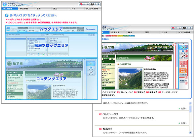This screenshot has height=138, width=195.
Task: Click the question icon beside 調べたいエリアをクリックしてください
Action: pos(7,15)
